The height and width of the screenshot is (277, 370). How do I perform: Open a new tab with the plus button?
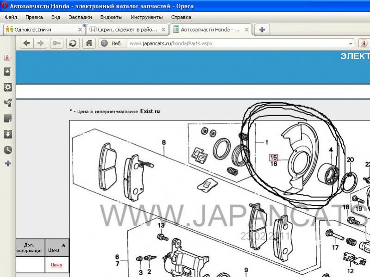(x=262, y=30)
